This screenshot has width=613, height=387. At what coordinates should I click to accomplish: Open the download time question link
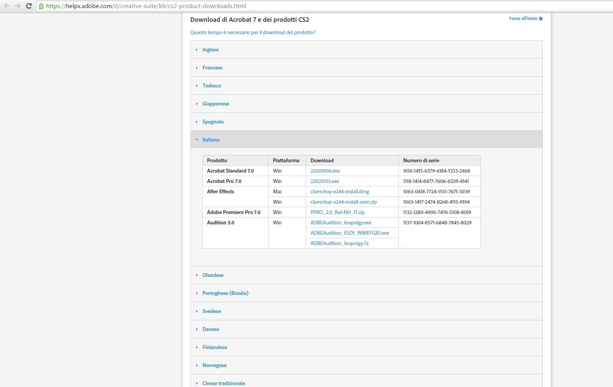coord(252,32)
